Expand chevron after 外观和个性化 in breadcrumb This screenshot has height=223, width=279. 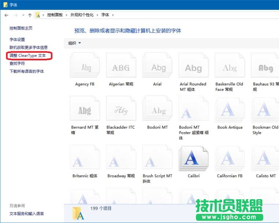click(x=97, y=15)
